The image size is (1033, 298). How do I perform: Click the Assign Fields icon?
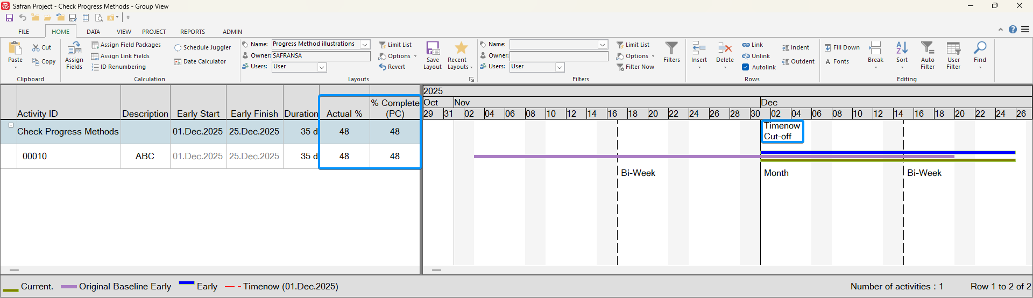(74, 48)
